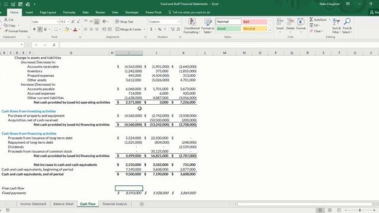Open Conditional Formatting menu

(x=192, y=26)
